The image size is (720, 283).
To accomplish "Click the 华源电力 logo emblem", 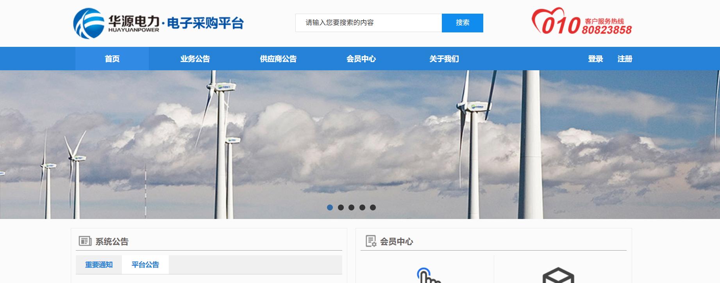I will click(x=89, y=23).
